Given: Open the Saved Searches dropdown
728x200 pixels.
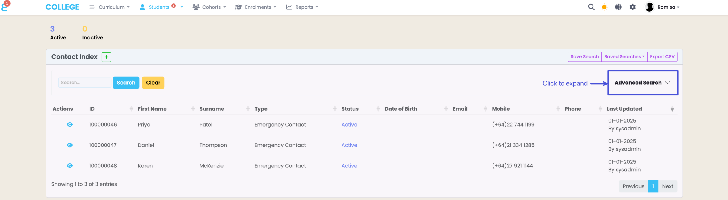Looking at the screenshot, I should (624, 57).
